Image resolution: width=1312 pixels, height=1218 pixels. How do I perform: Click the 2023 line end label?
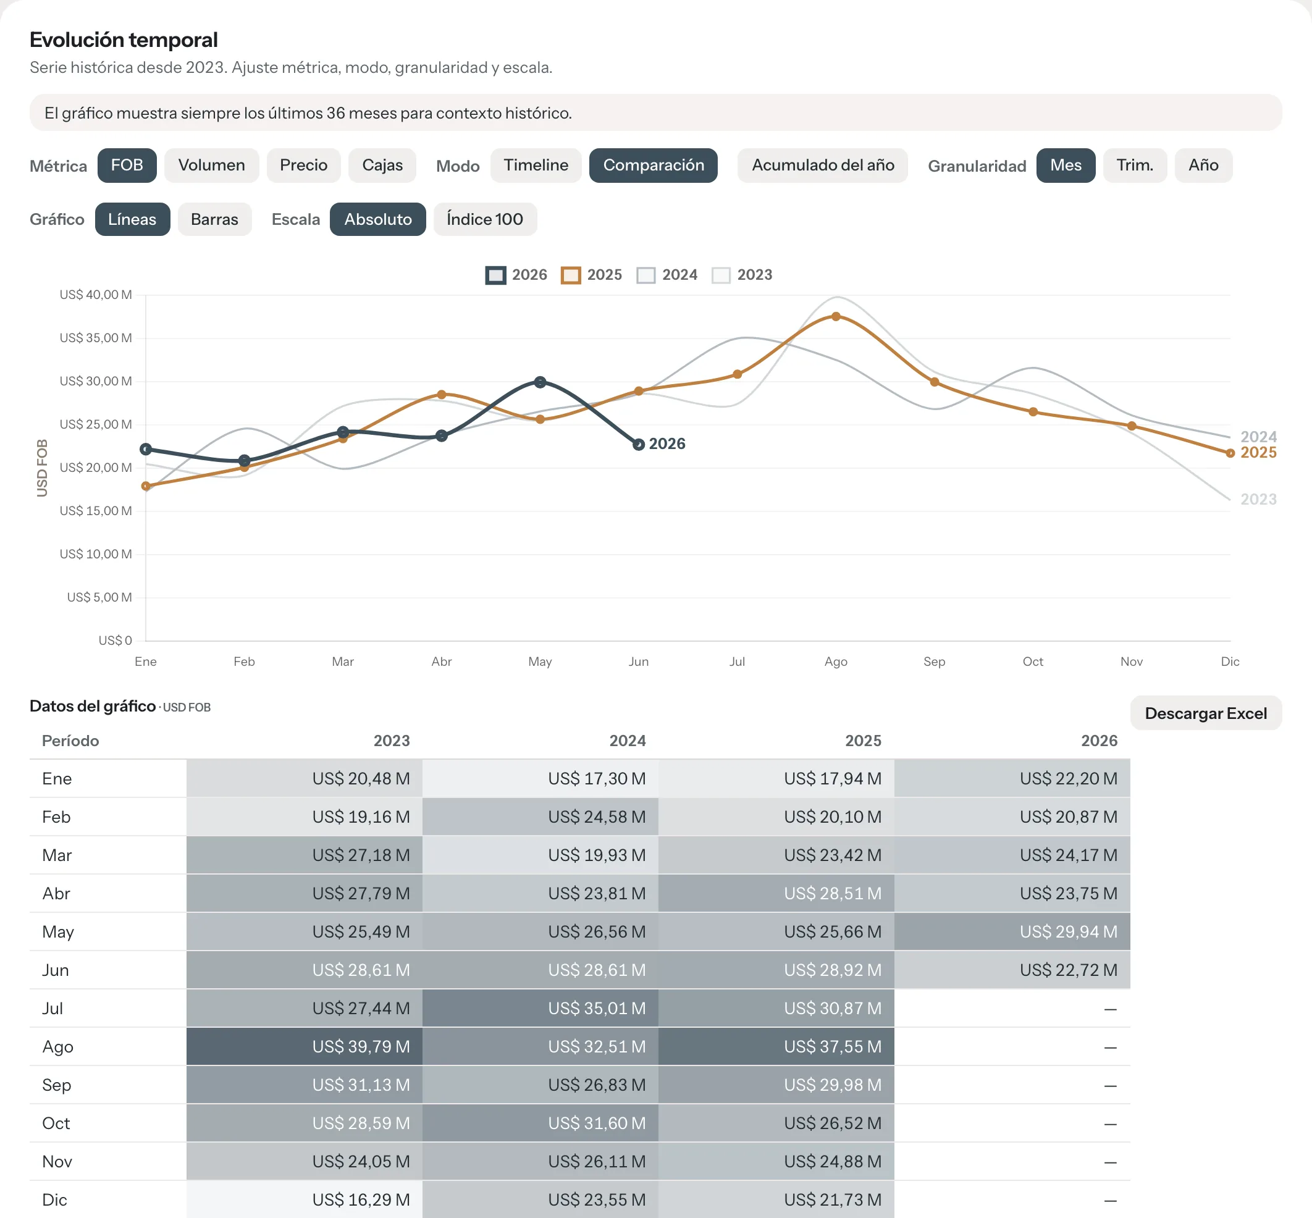[1258, 500]
